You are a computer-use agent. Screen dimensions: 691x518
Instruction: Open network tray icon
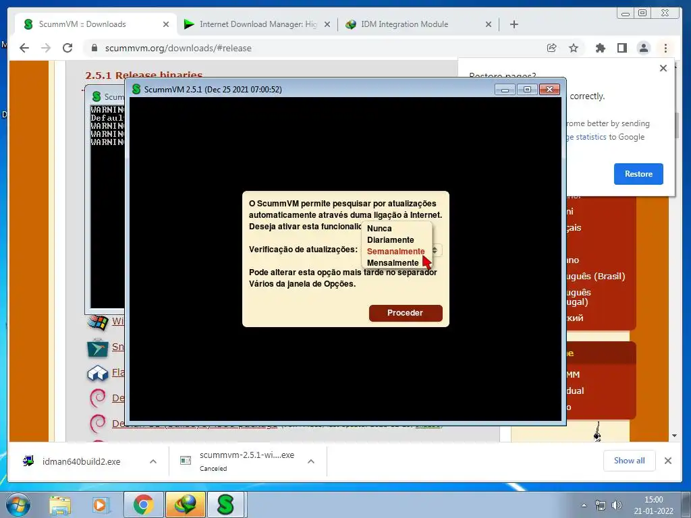[x=600, y=505]
